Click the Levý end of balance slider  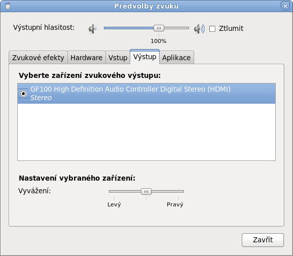(x=114, y=204)
